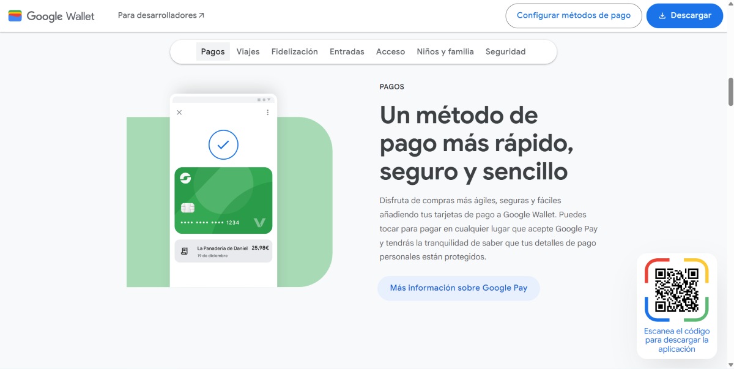Click the page vertical scrollbar thumb
The image size is (734, 369).
[730, 92]
